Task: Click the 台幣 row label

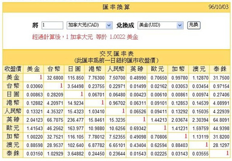Action: (13, 86)
